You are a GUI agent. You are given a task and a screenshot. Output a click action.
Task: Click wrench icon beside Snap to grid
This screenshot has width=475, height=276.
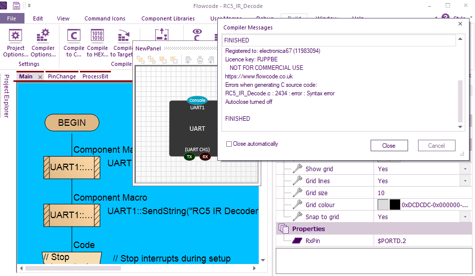(297, 217)
